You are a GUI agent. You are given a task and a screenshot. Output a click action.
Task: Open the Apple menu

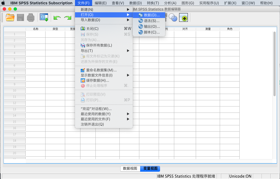3,3
